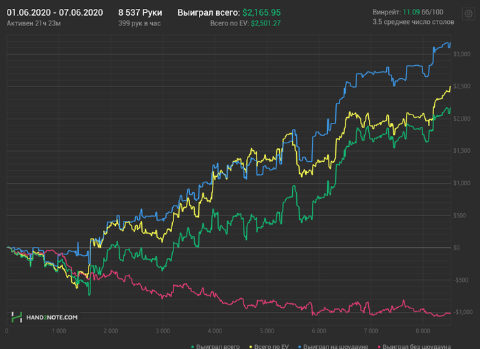This screenshot has width=480, height=349.
Task: Toggle the blue 'Выиграл на шоудауне' legend entry
Action: [x=333, y=346]
